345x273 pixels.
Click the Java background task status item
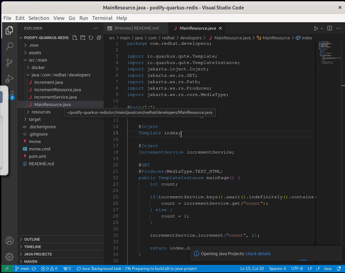click(136, 269)
